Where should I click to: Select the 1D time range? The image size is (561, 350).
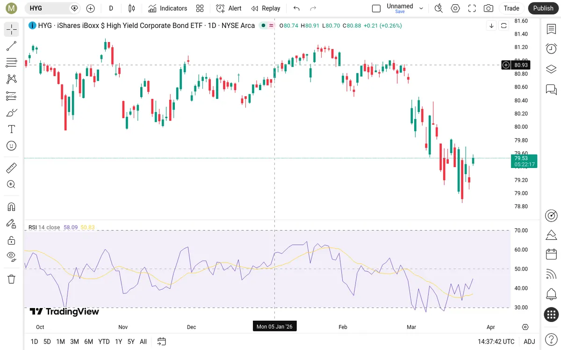(34, 342)
